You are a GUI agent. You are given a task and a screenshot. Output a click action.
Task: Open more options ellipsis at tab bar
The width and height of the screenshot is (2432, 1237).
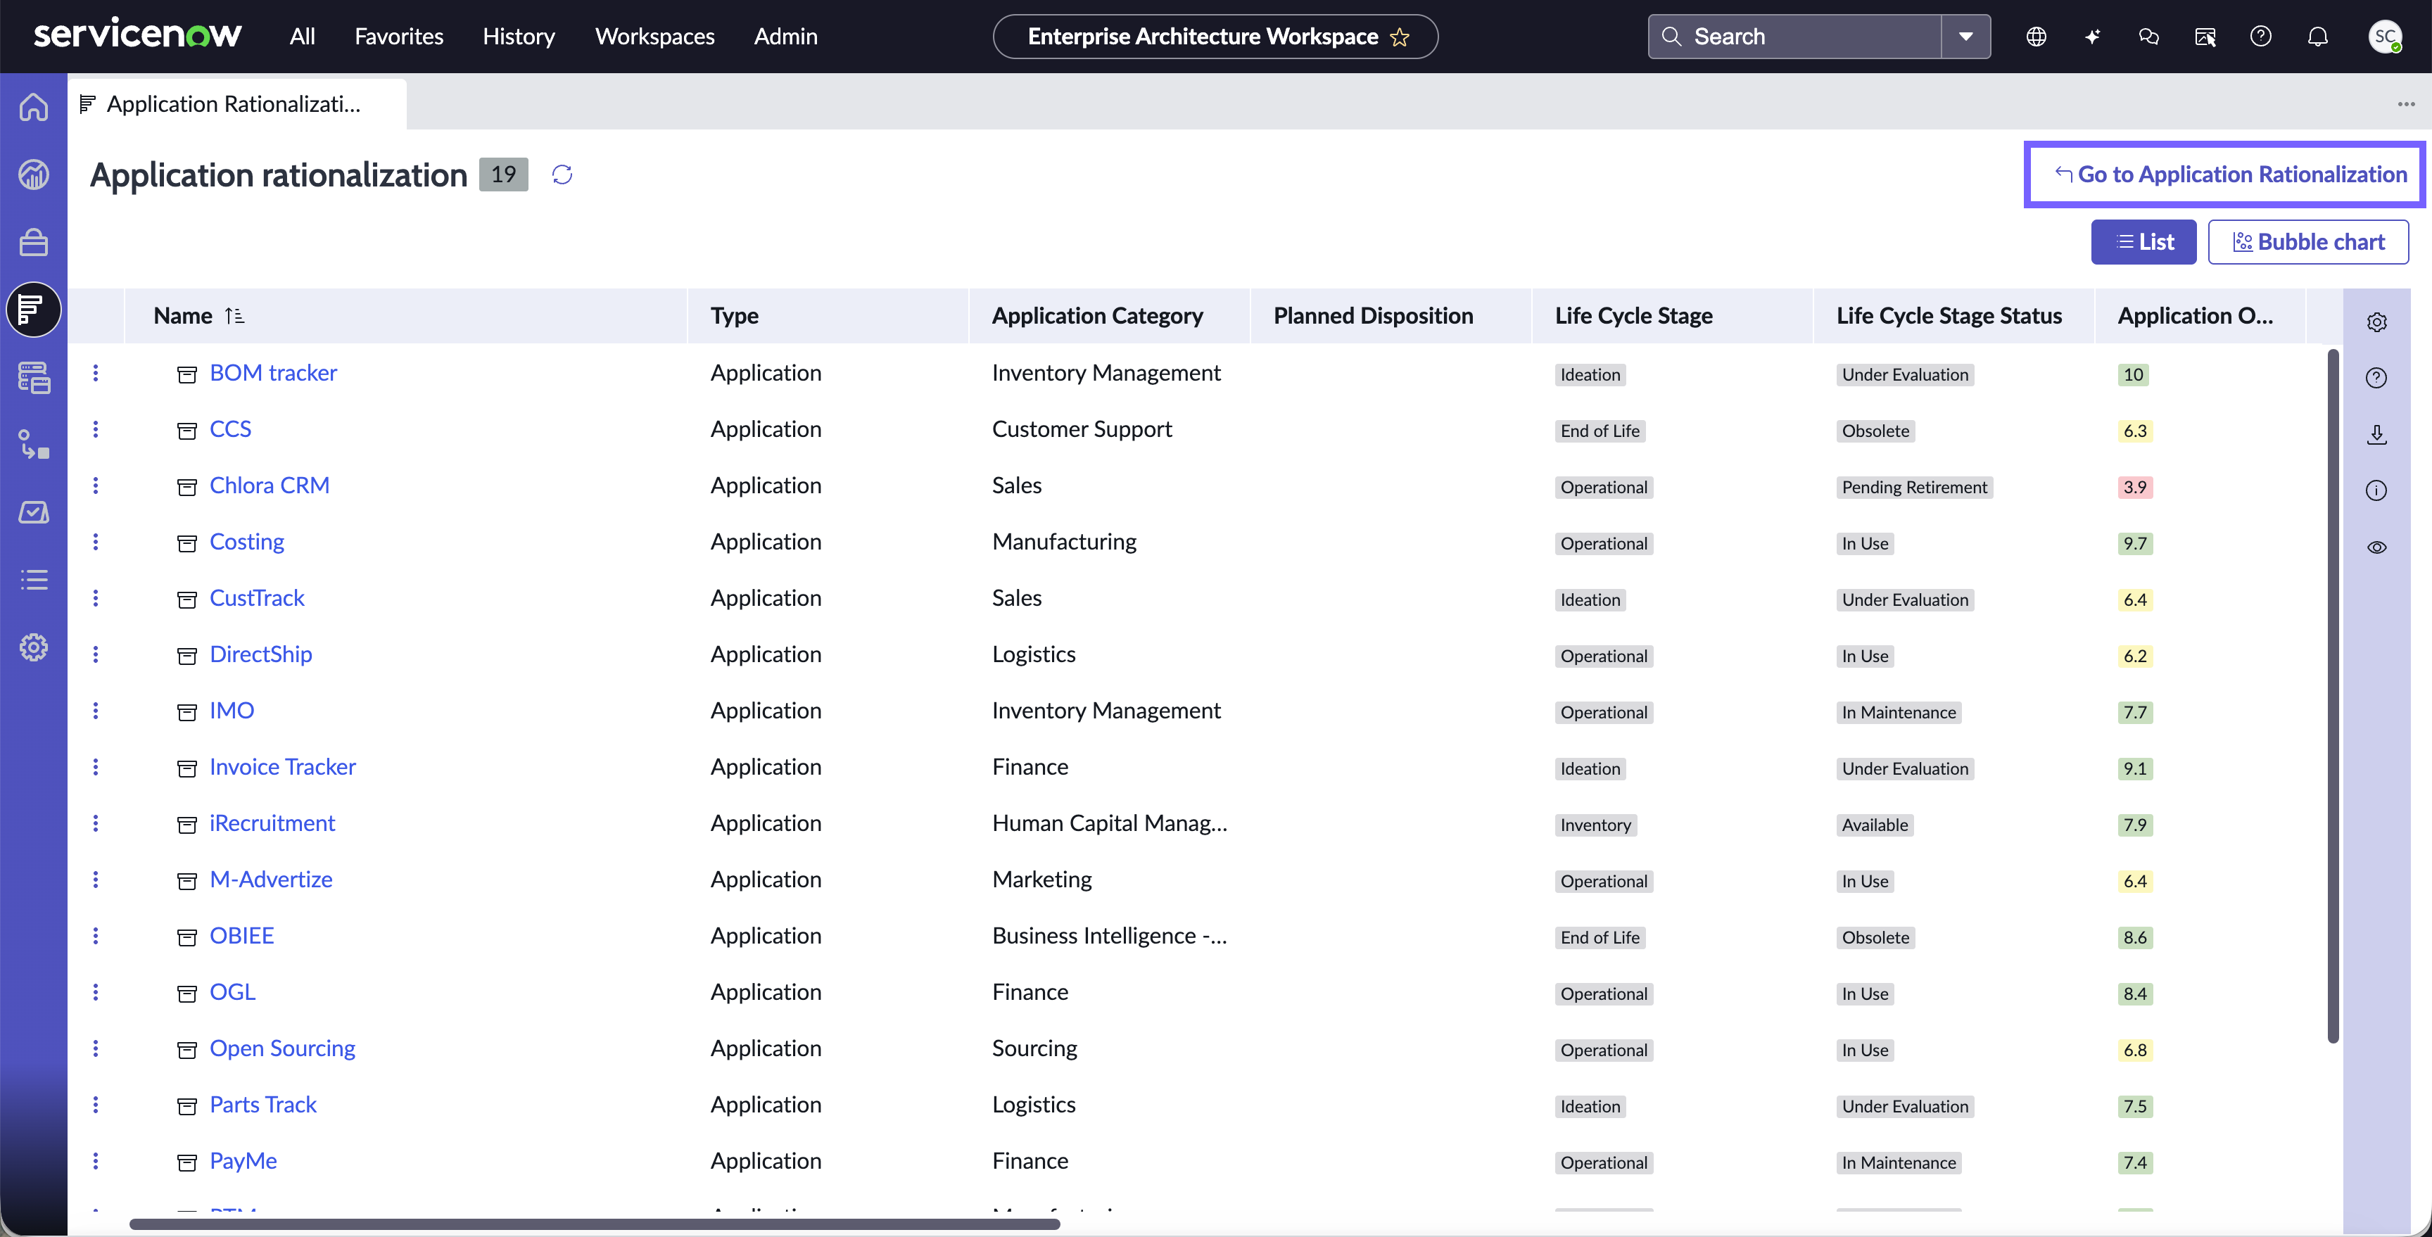pos(2405,104)
